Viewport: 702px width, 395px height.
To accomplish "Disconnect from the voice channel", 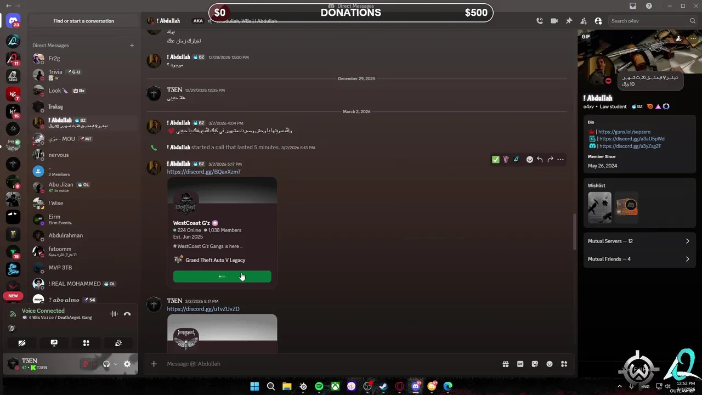I will click(127, 314).
